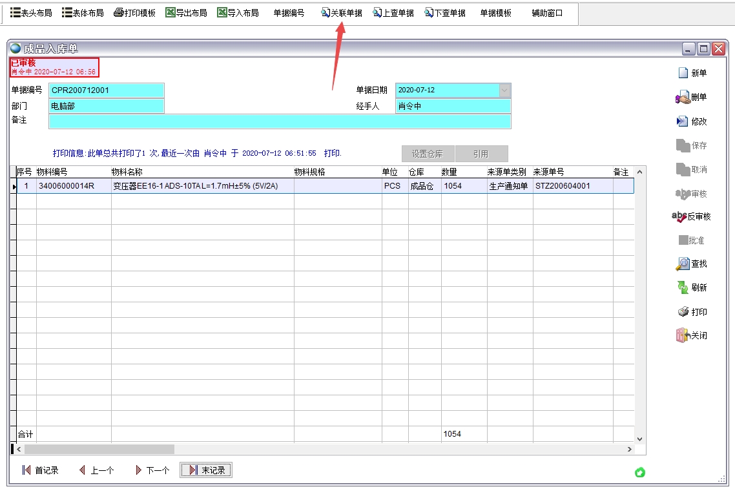Viewport: 735px width, 489px height.
Task: Open the 单据日期 date dropdown
Action: 503,90
